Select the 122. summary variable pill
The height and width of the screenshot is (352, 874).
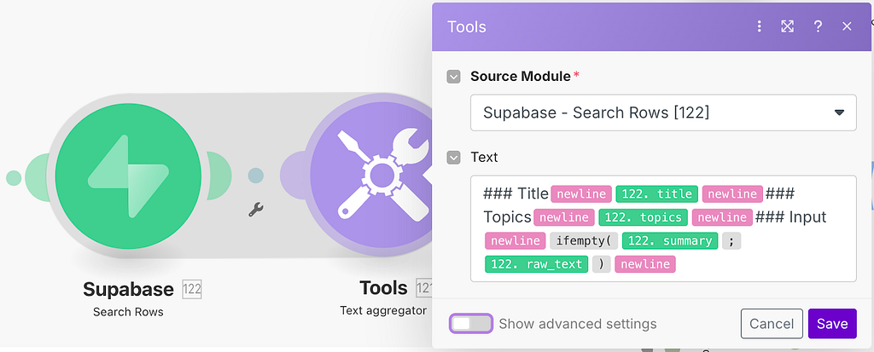pos(670,240)
